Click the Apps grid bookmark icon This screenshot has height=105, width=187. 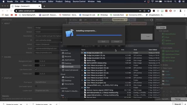(x=3, y=15)
